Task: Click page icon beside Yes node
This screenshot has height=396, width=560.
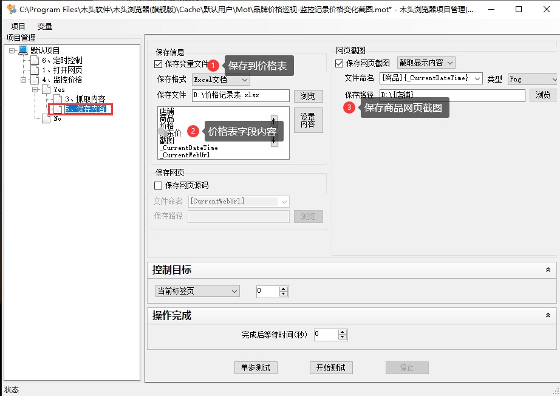Action: click(x=46, y=89)
